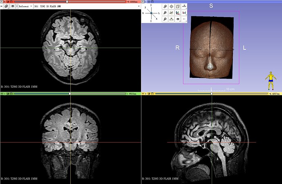This screenshot has width=282, height=184.
Task: Maximize the yellow sagittal slice view
Action: tap(152, 93)
